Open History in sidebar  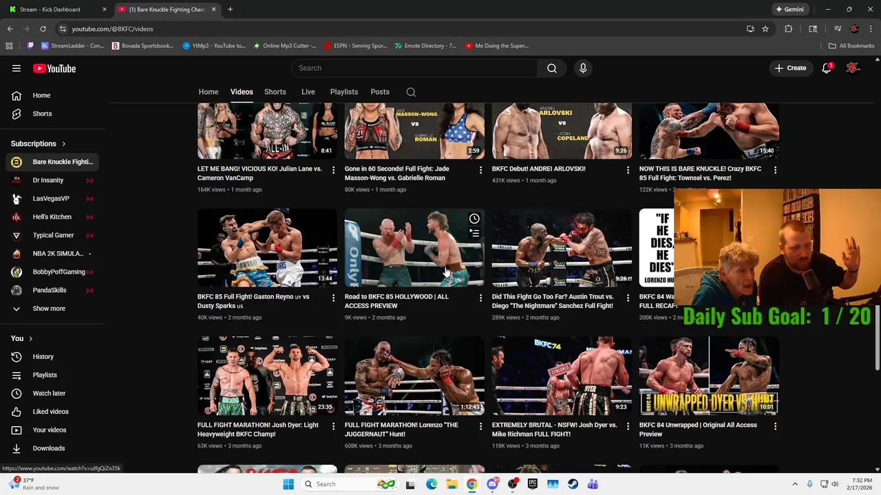(53, 357)
